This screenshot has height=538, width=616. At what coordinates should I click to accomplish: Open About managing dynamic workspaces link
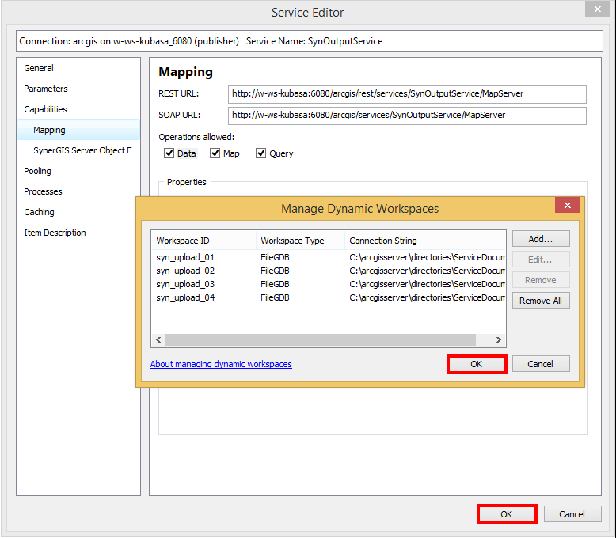pos(221,364)
